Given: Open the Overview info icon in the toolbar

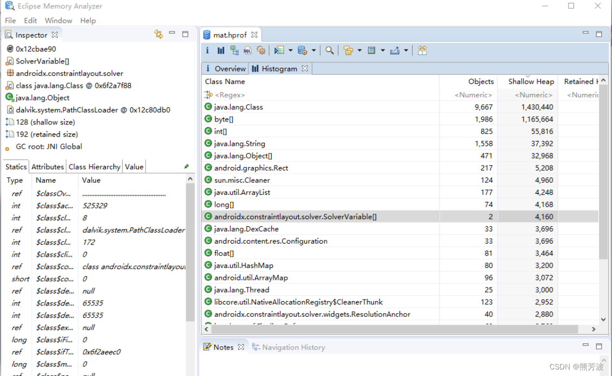Looking at the screenshot, I should tap(208, 50).
